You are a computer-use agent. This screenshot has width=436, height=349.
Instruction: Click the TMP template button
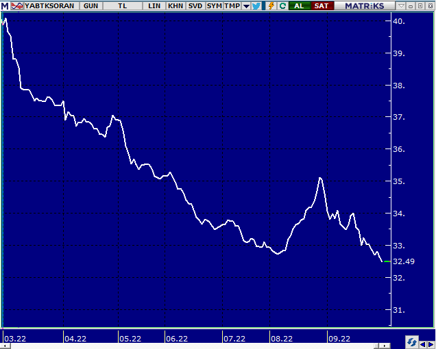click(232, 6)
